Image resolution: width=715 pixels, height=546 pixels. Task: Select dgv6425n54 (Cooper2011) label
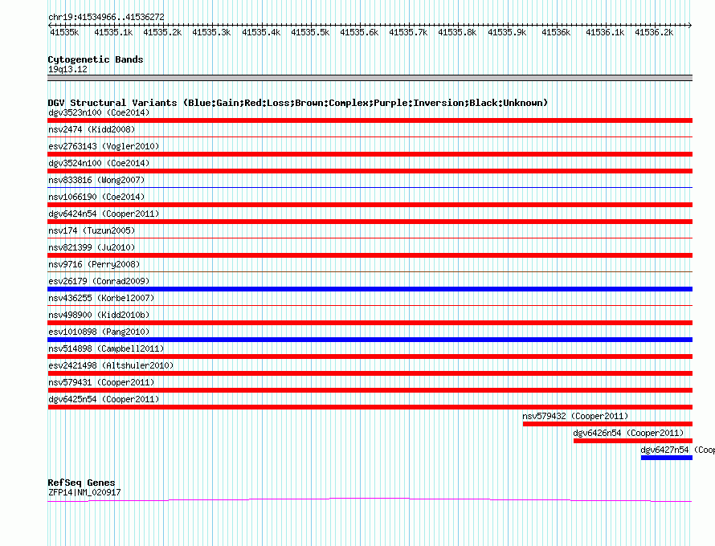104,399
